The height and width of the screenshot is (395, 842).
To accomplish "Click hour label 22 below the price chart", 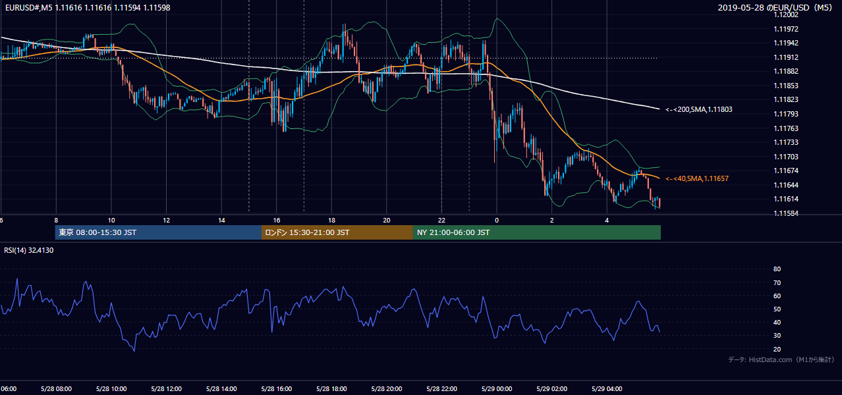I will click(442, 221).
